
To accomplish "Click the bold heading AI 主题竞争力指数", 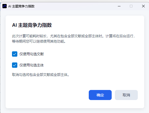I will pos(32,25).
